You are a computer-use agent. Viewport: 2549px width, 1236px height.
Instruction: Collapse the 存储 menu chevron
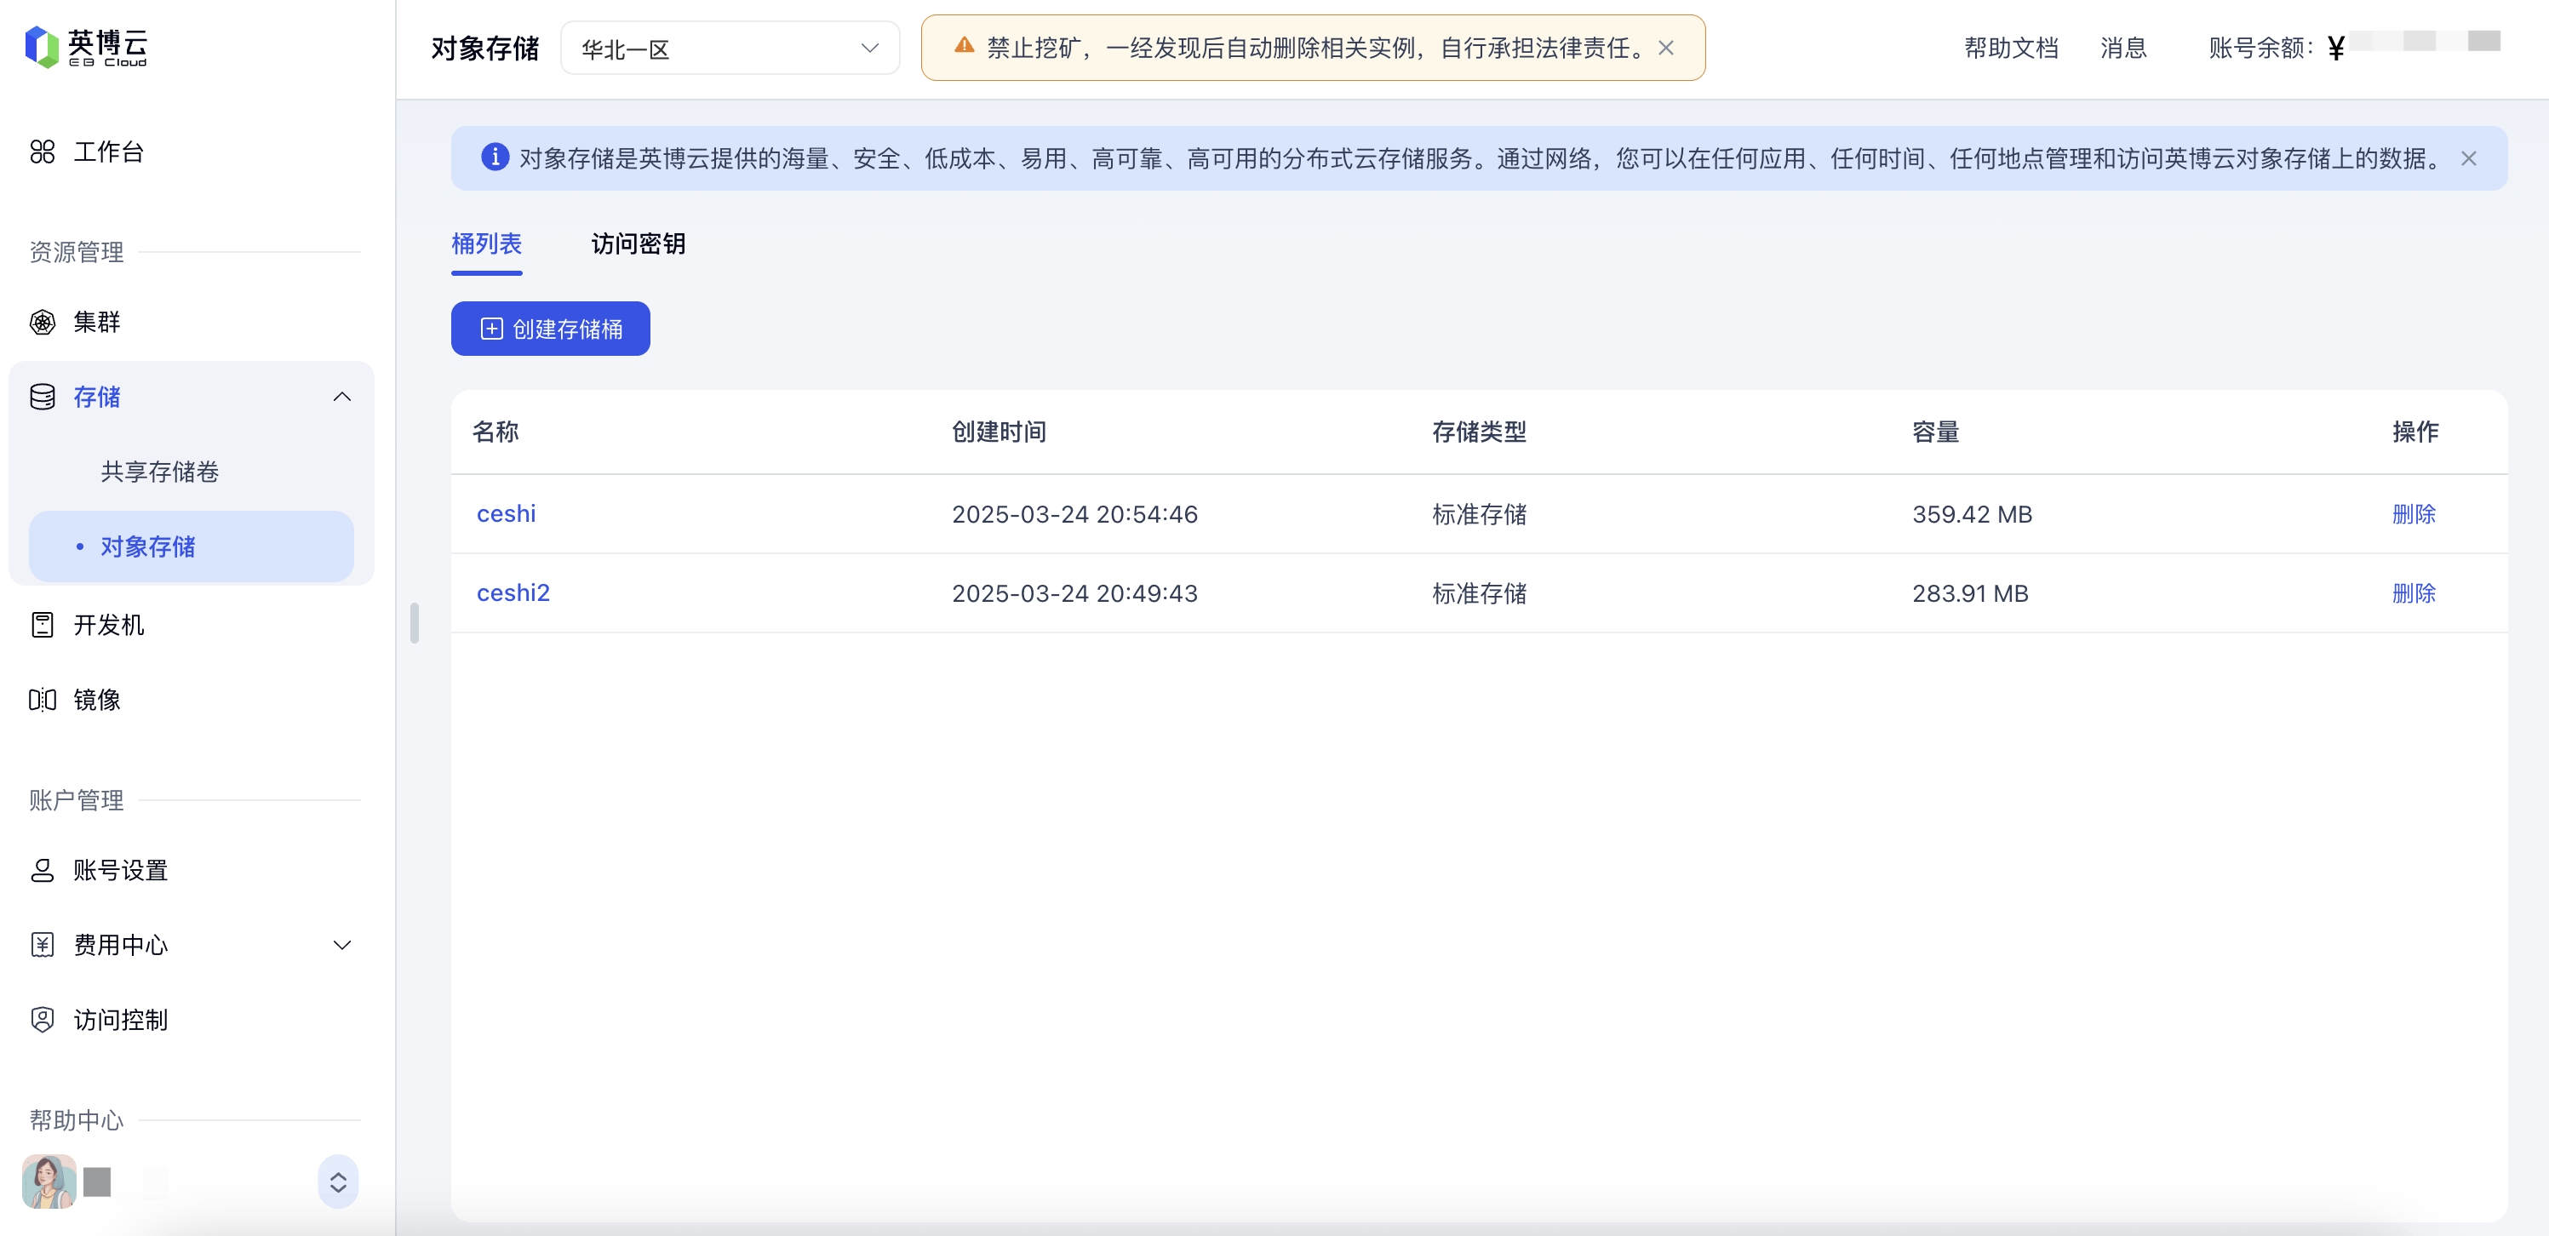342,397
